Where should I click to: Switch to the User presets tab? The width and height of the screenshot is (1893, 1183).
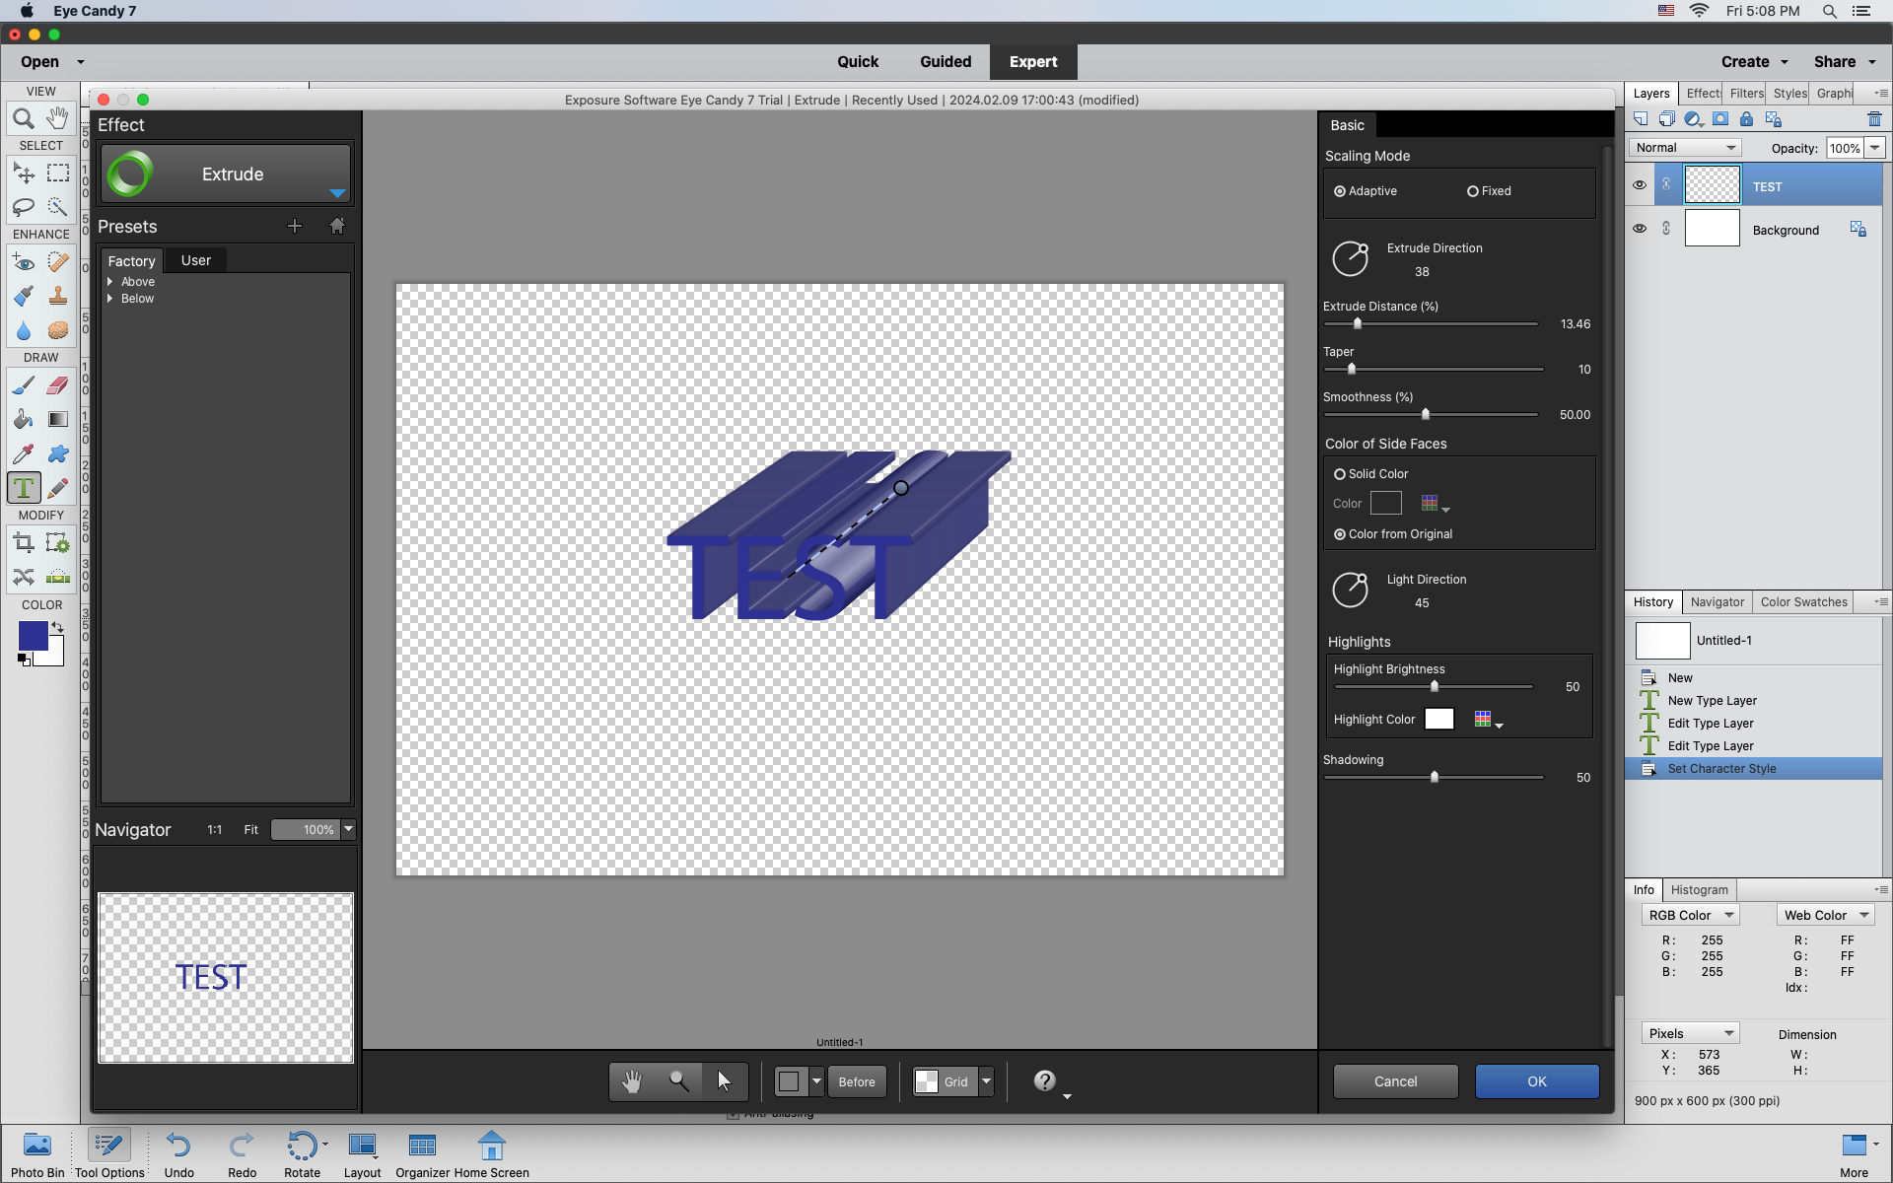click(x=195, y=259)
